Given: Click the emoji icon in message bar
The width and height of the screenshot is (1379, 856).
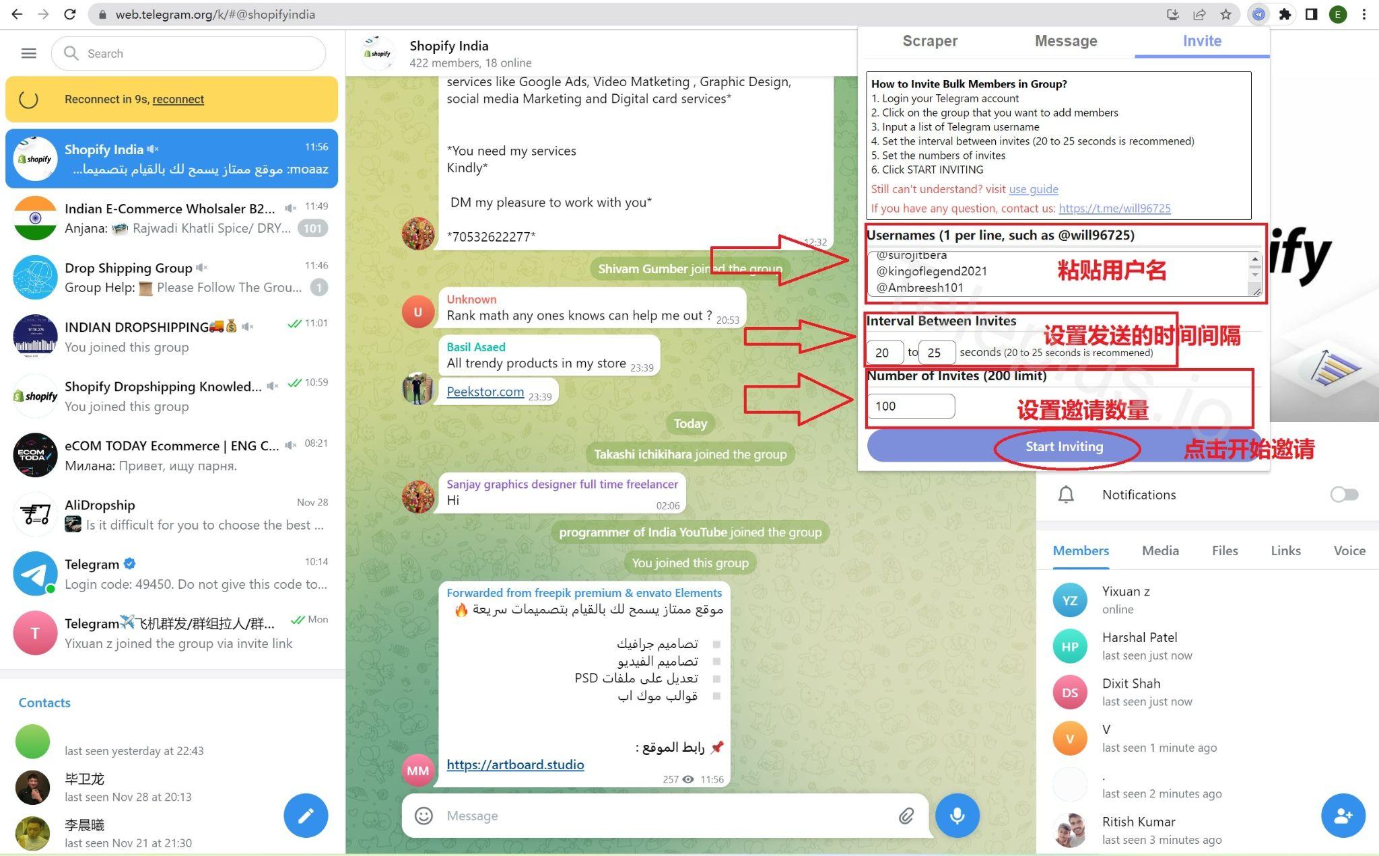Looking at the screenshot, I should (x=425, y=814).
